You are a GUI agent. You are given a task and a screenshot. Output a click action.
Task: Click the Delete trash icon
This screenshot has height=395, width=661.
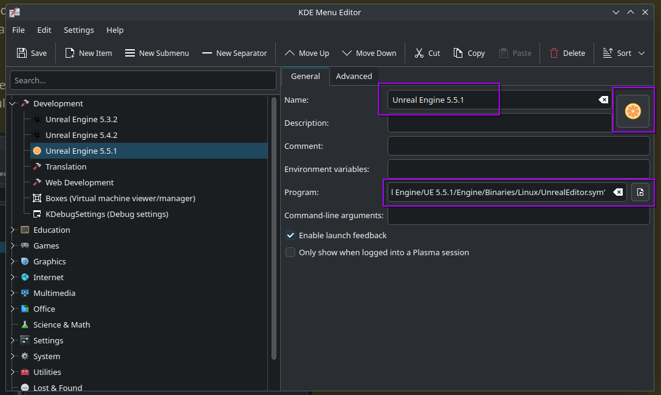[x=553, y=53]
